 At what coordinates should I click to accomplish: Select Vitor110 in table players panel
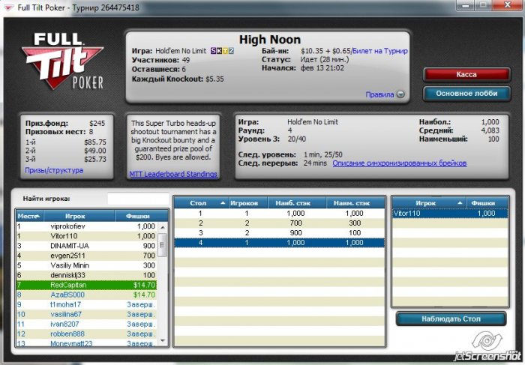450,214
